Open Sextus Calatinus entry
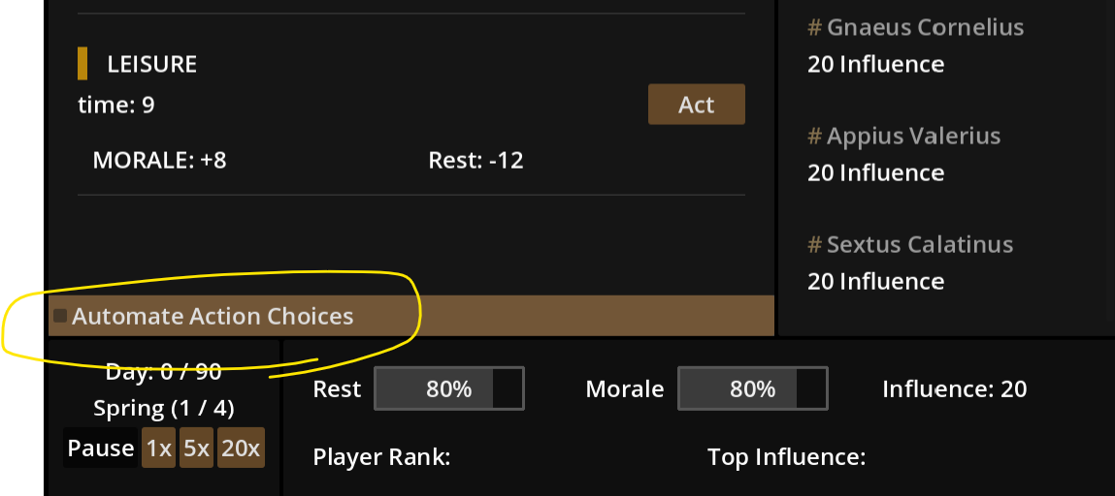The image size is (1115, 496). [910, 244]
